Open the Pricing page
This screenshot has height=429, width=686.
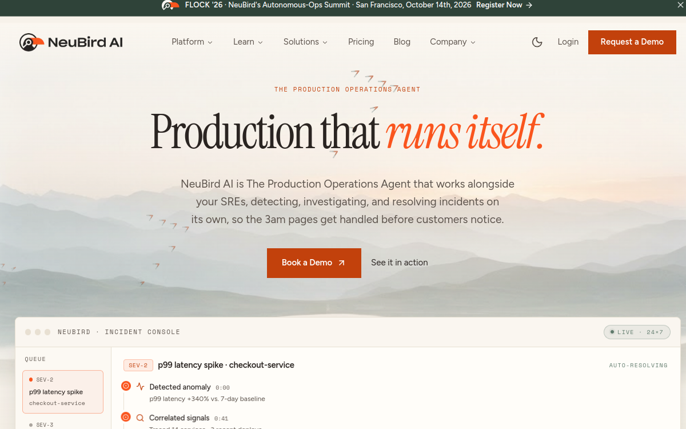pos(361,42)
